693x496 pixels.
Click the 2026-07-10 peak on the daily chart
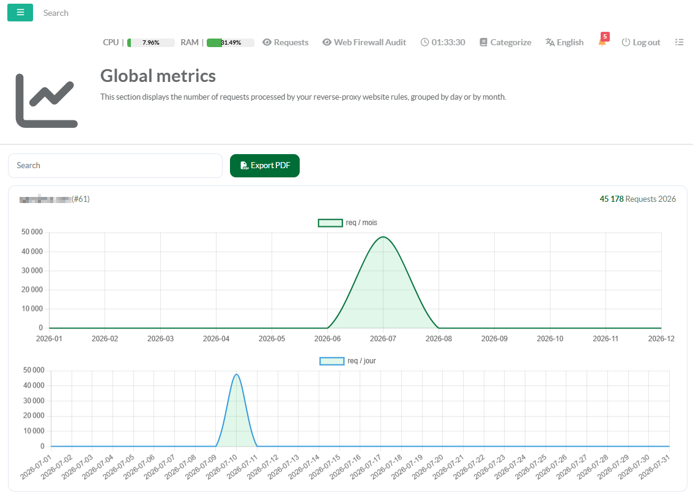(x=237, y=374)
